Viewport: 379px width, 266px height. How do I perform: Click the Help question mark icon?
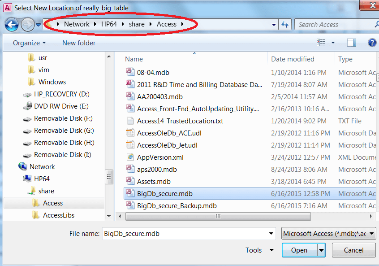(372, 43)
